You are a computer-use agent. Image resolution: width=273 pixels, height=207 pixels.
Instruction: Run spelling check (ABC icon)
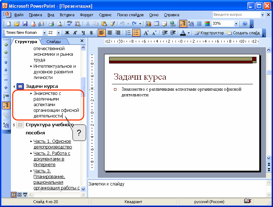coord(69,24)
